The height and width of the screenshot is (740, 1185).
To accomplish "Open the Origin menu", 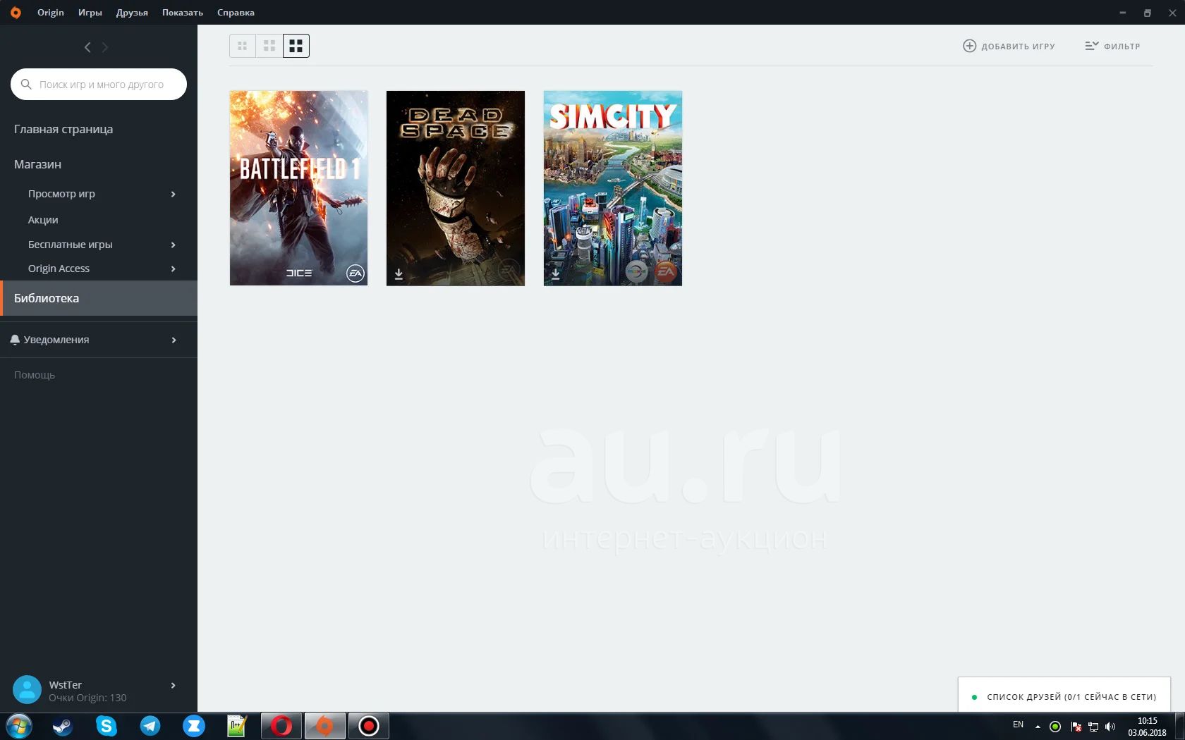I will pyautogui.click(x=51, y=13).
